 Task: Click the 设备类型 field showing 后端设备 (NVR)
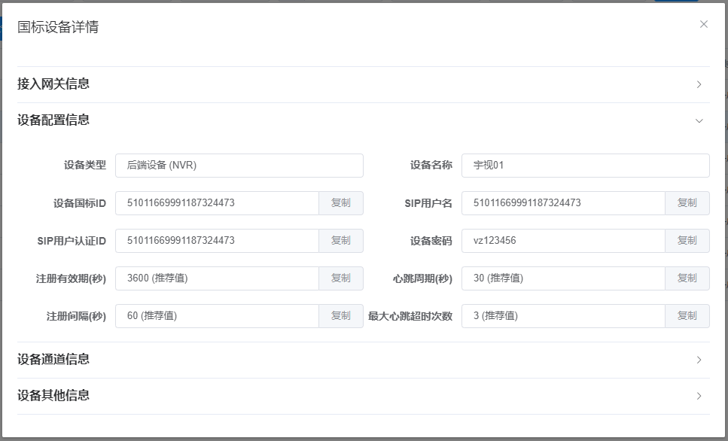239,166
